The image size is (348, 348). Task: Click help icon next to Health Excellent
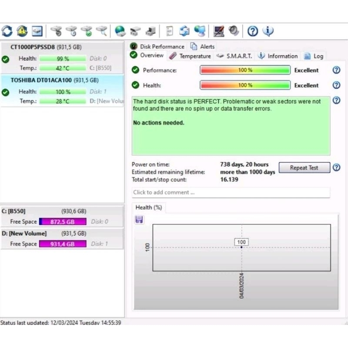336,85
